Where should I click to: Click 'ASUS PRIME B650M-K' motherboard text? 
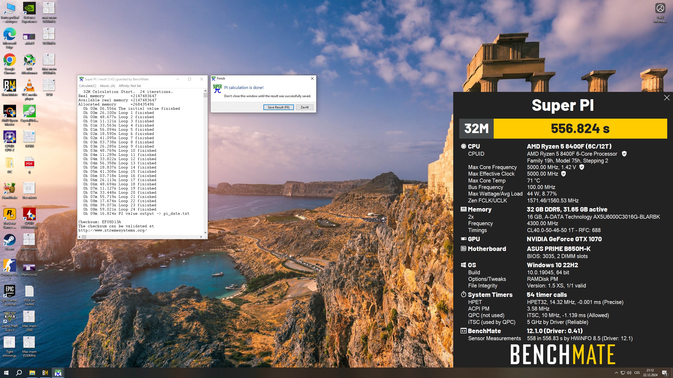[x=559, y=249]
